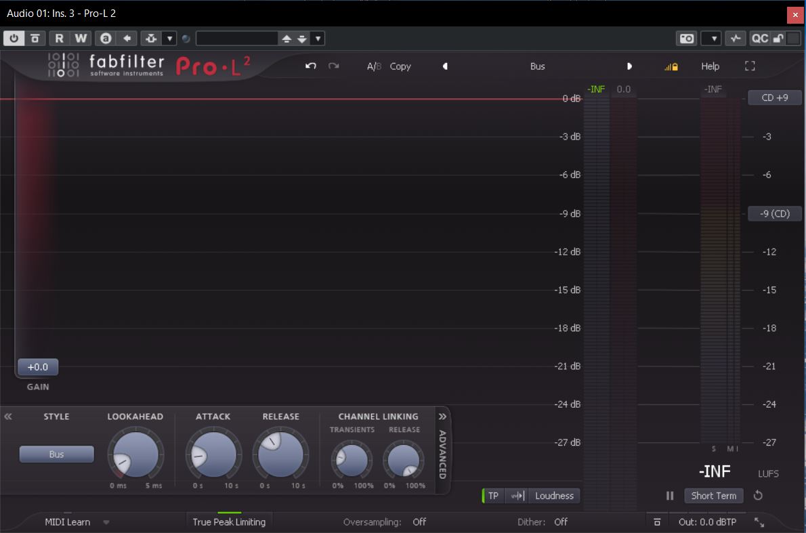
Task: Open the MIDI Learn dropdown arrow
Action: [x=106, y=522]
